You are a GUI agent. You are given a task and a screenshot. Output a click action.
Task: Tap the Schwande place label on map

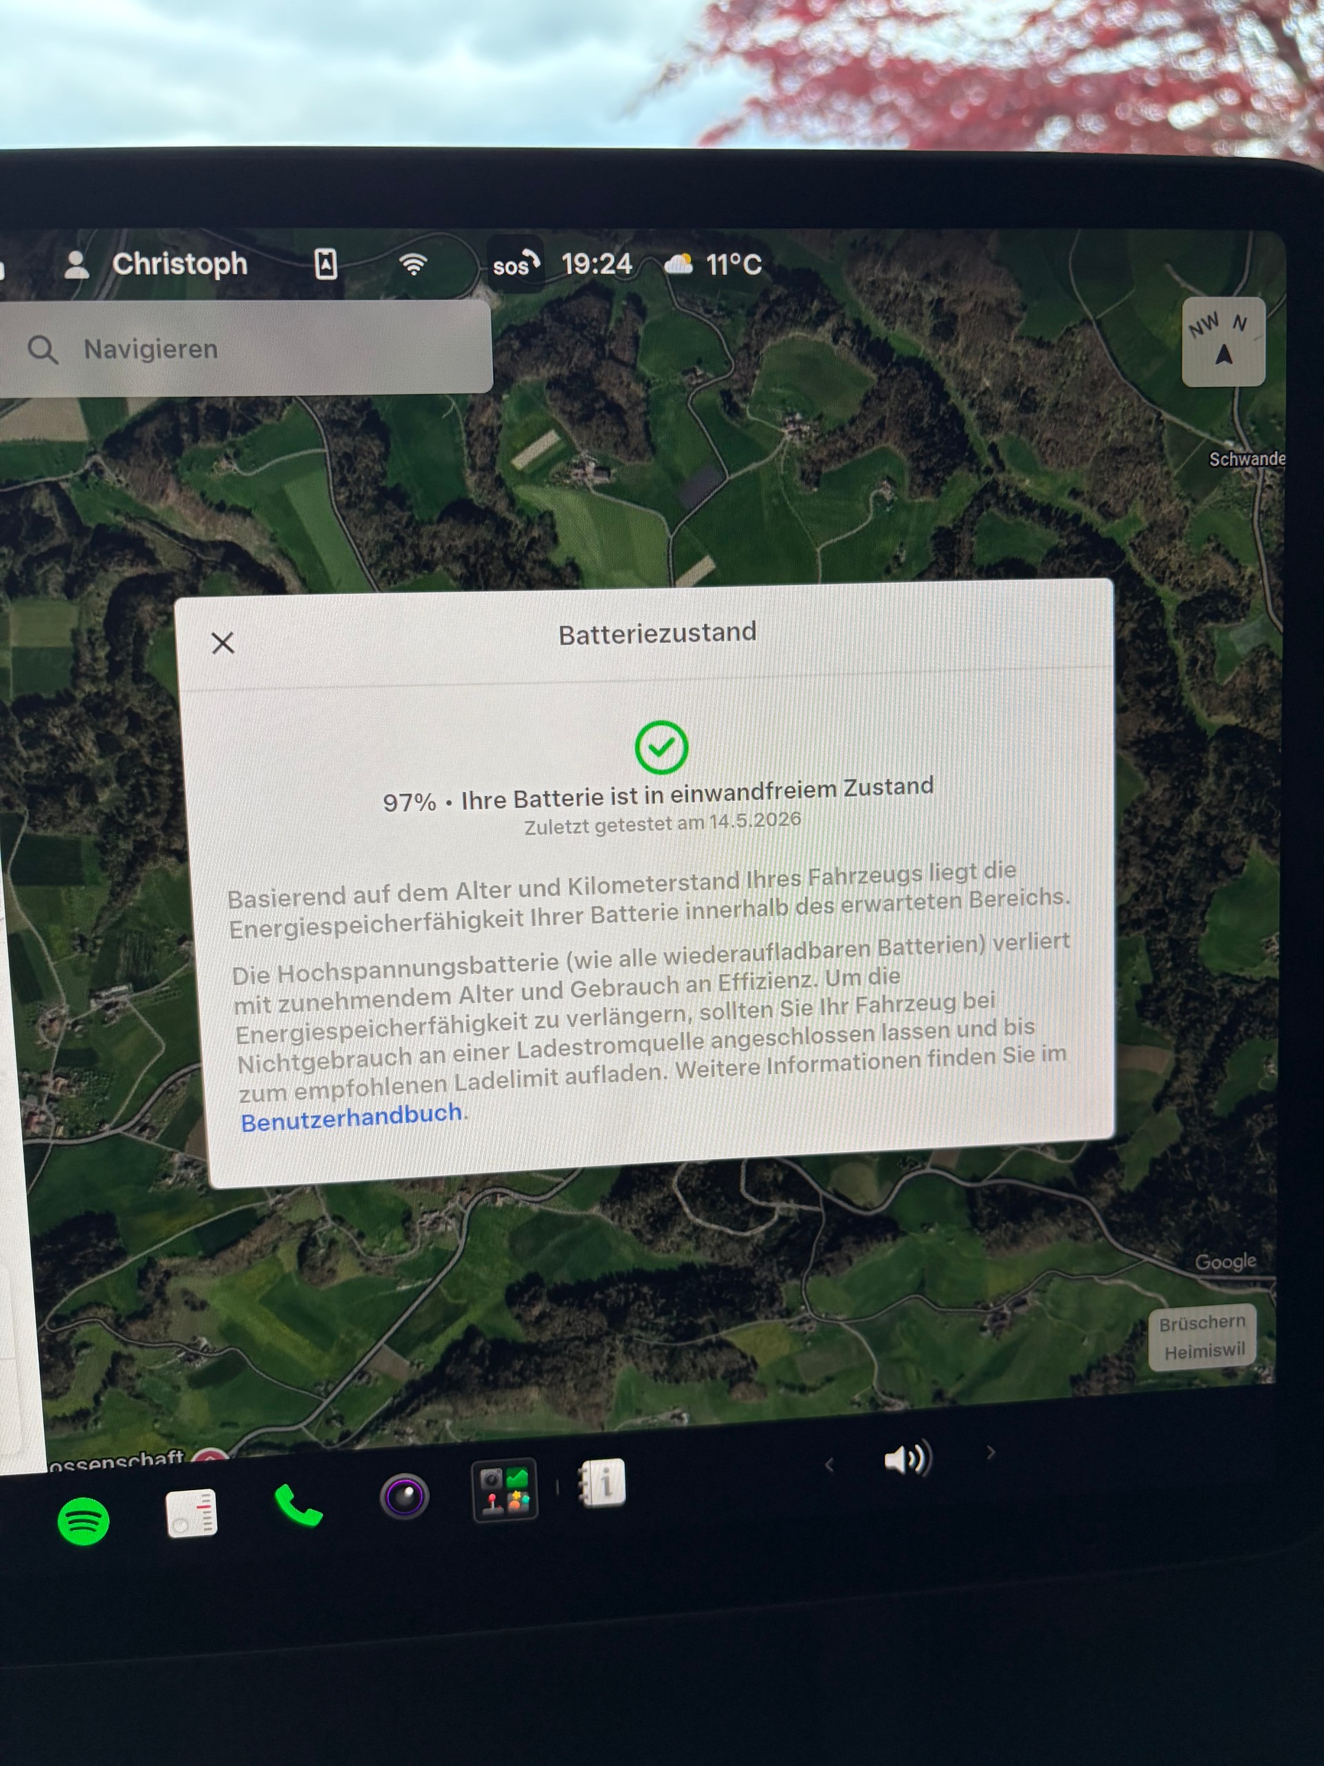(x=1247, y=459)
